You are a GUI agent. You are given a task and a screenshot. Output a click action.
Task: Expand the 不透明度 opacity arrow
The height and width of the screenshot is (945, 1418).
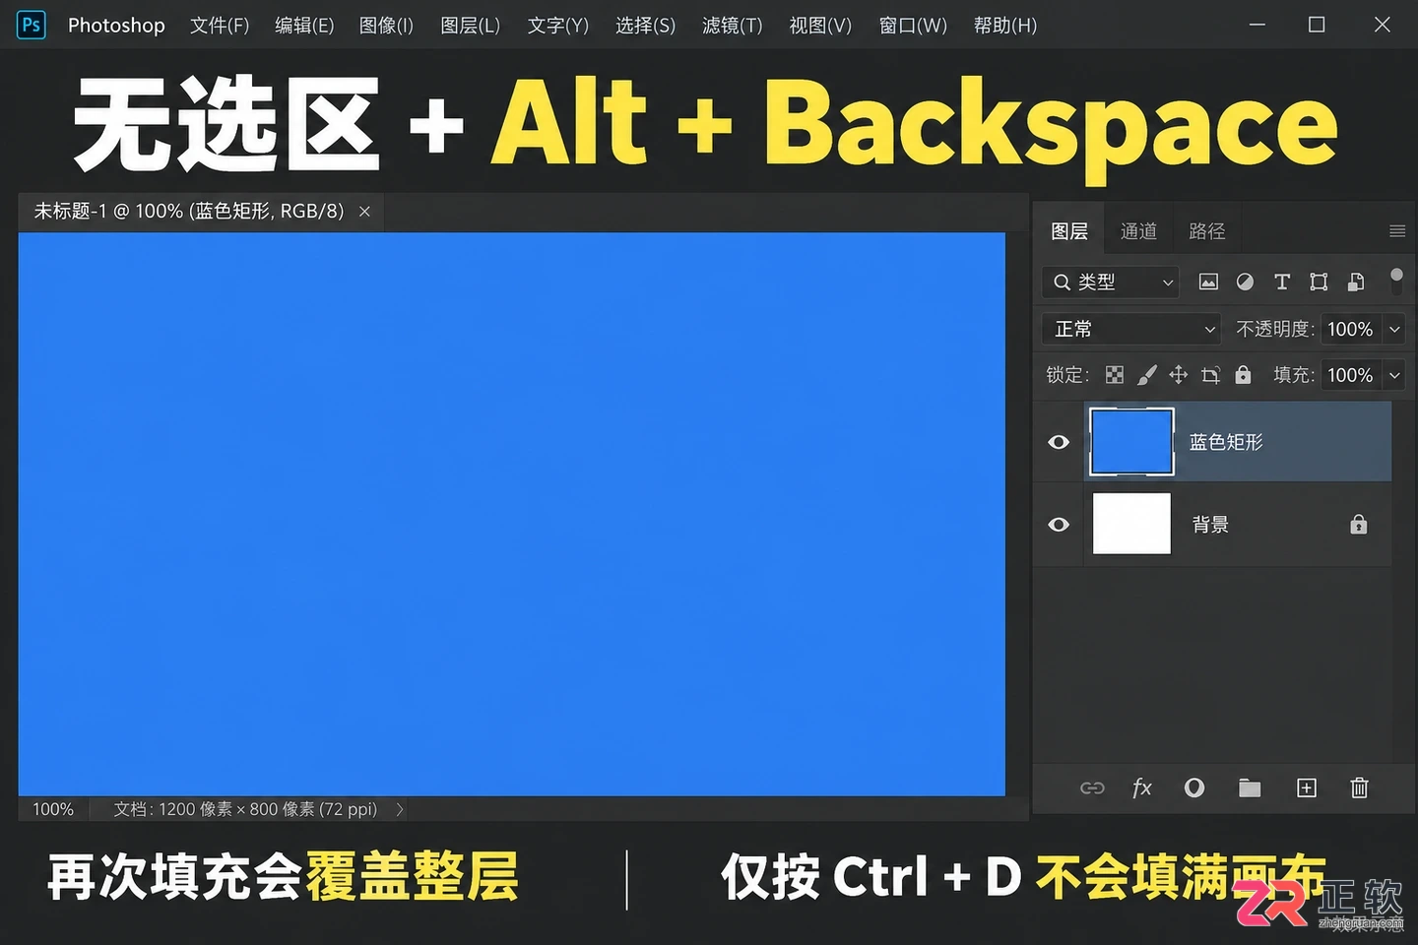(x=1394, y=329)
